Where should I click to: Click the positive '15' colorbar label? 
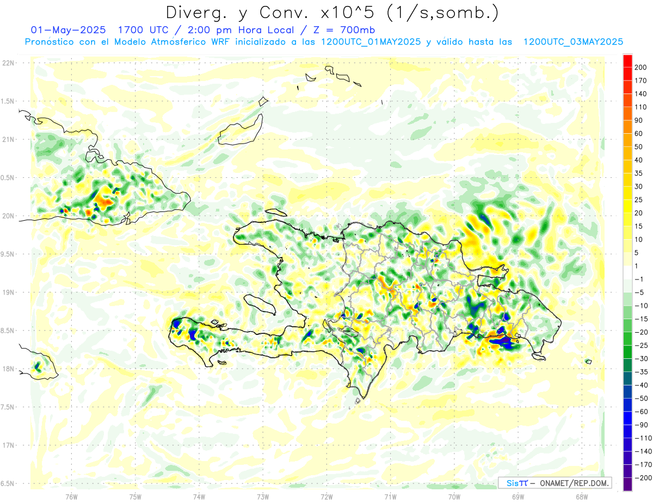pos(639,226)
